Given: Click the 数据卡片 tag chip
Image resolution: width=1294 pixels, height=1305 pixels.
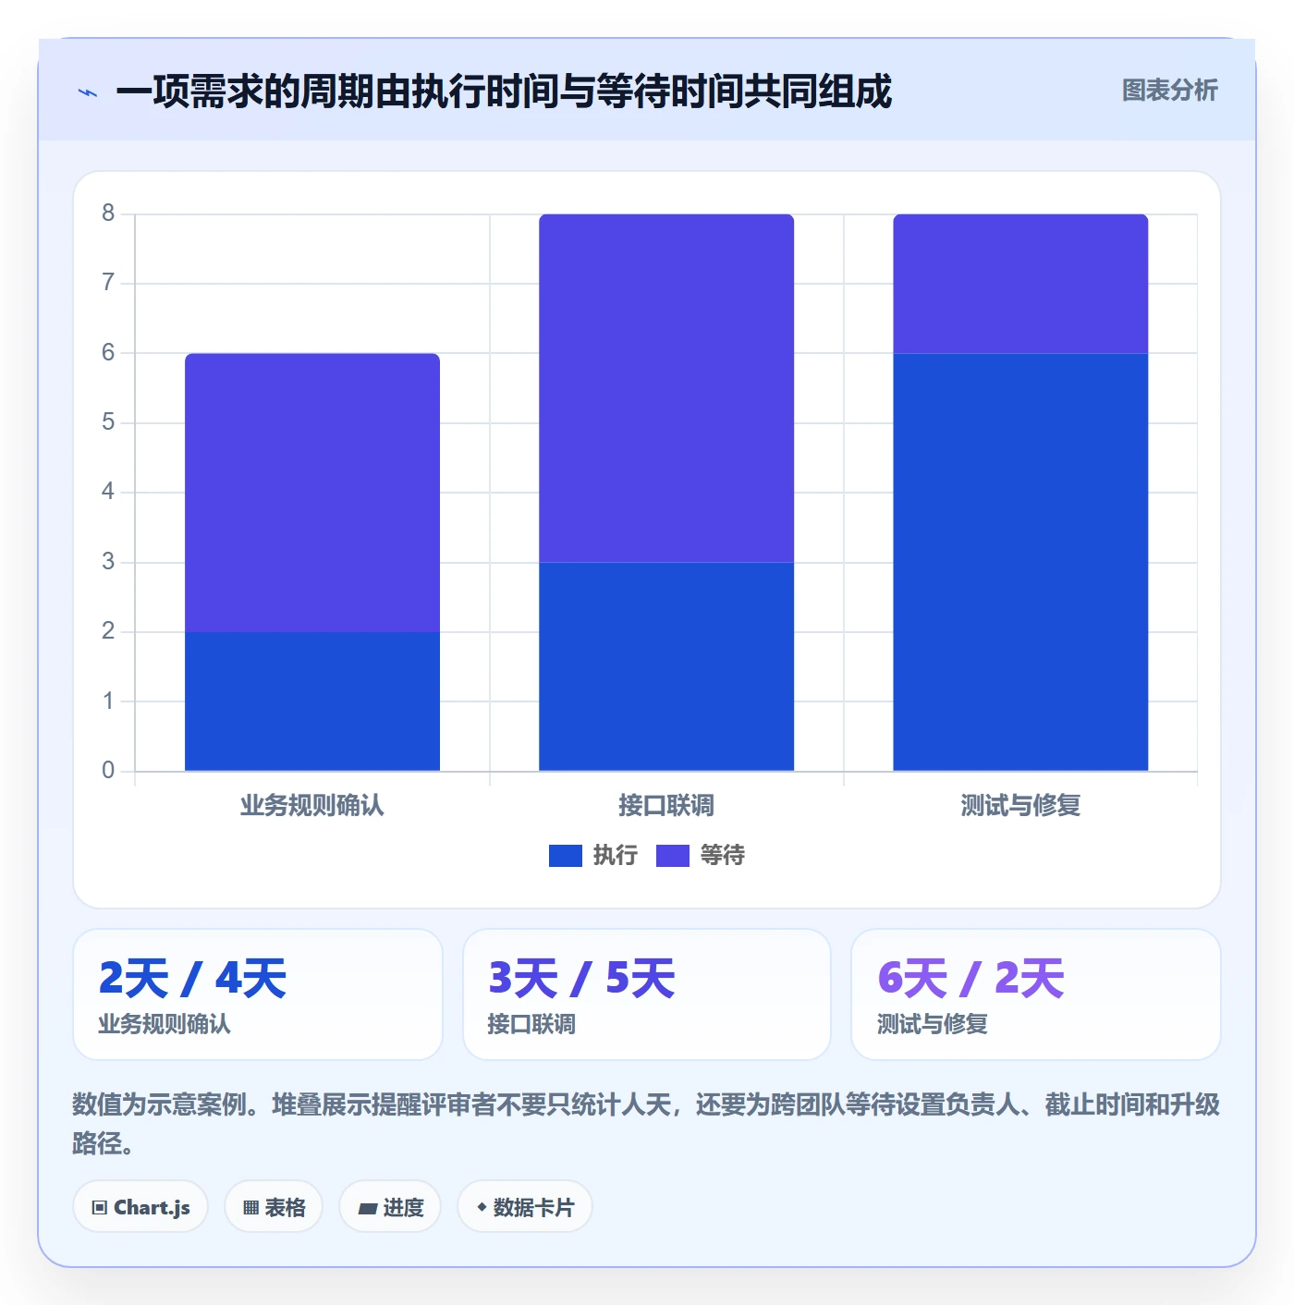Looking at the screenshot, I should [x=525, y=1207].
